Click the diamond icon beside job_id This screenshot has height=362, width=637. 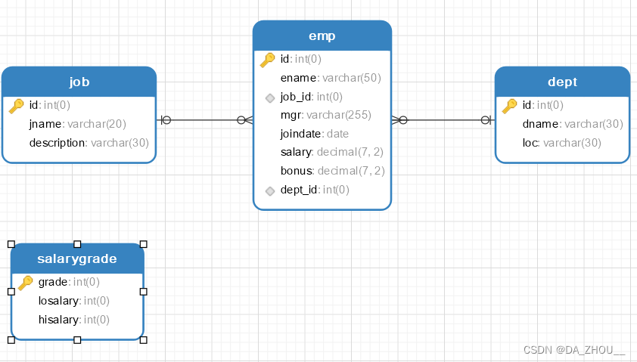[269, 97]
